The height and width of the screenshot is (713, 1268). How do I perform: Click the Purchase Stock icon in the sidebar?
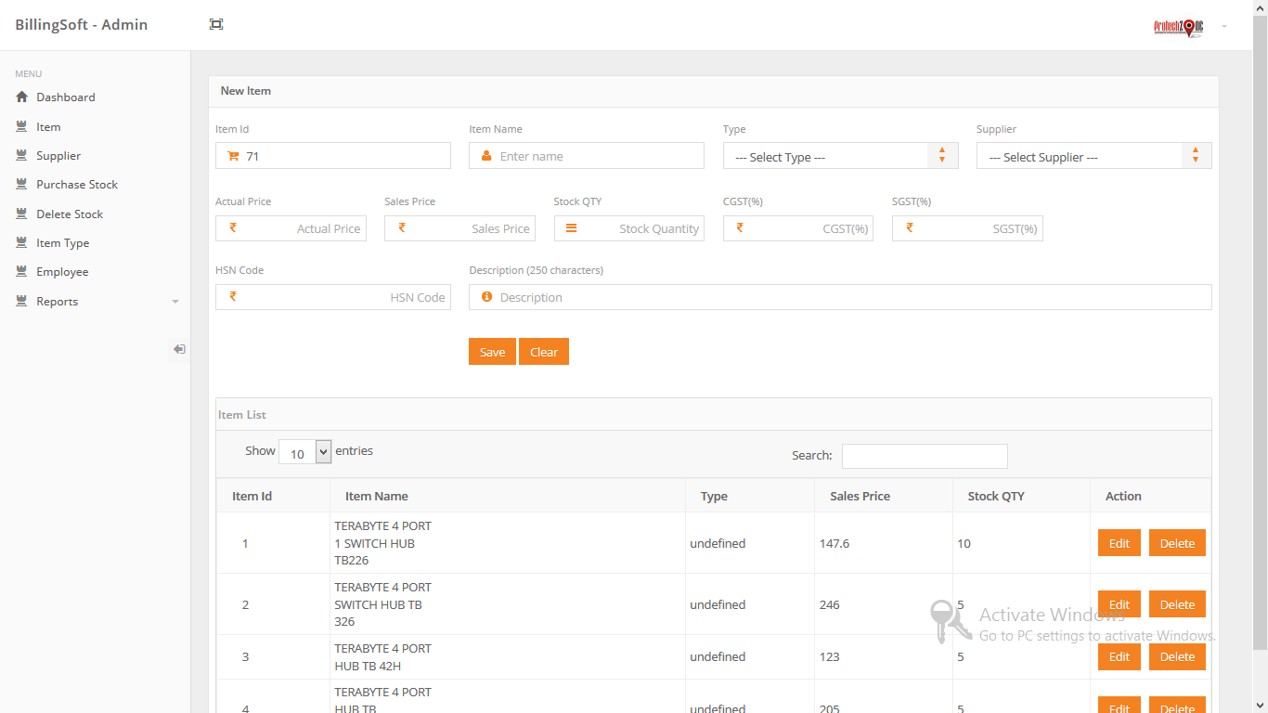coord(19,184)
